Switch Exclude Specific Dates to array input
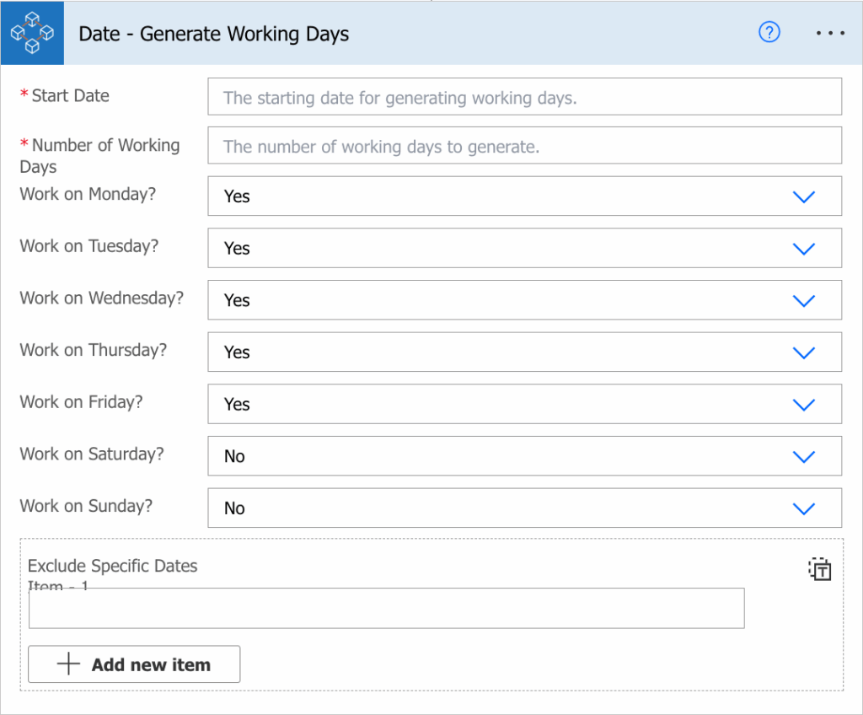 click(819, 569)
